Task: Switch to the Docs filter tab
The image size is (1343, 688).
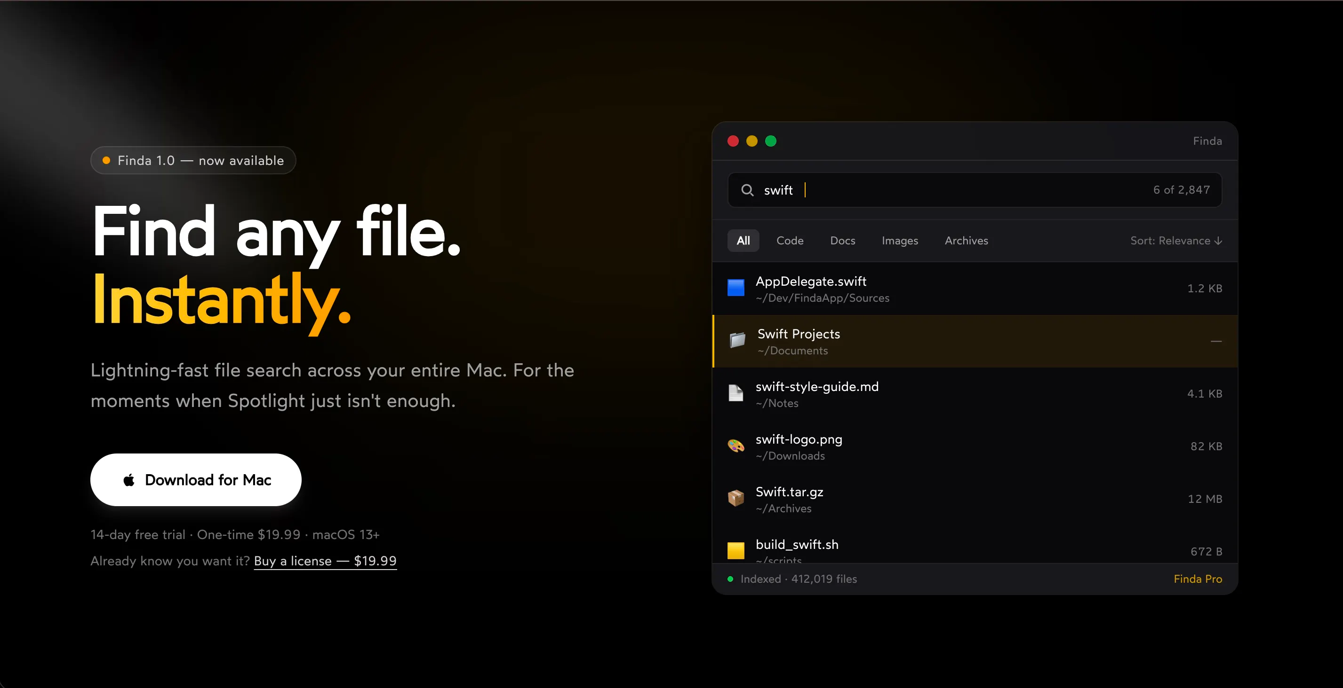Action: (842, 241)
